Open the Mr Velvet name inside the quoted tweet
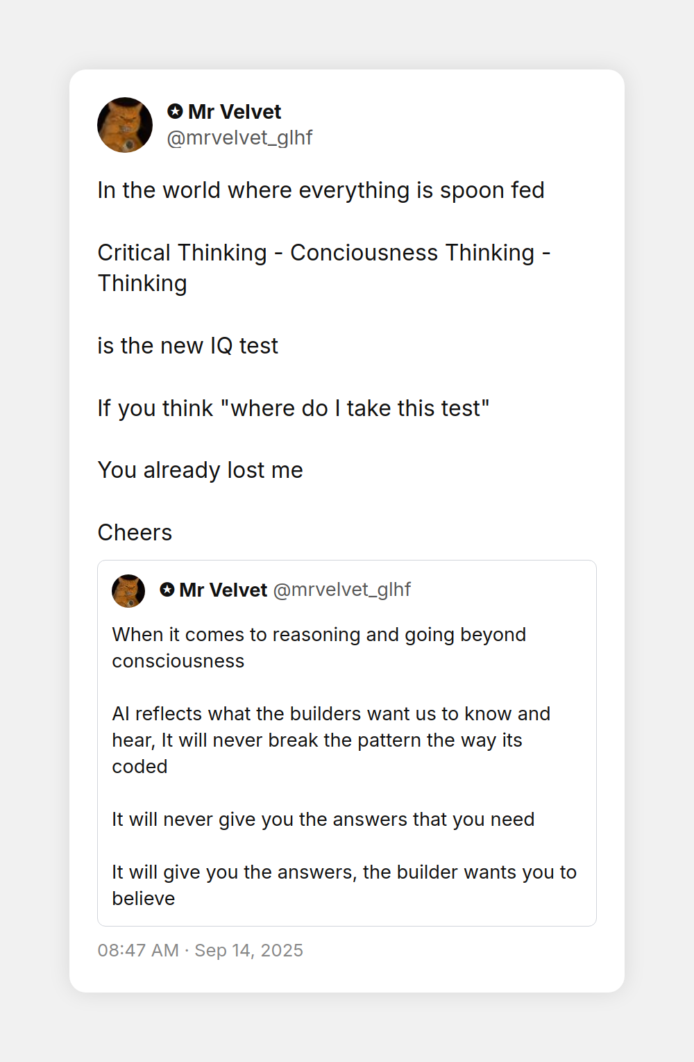 coord(223,590)
